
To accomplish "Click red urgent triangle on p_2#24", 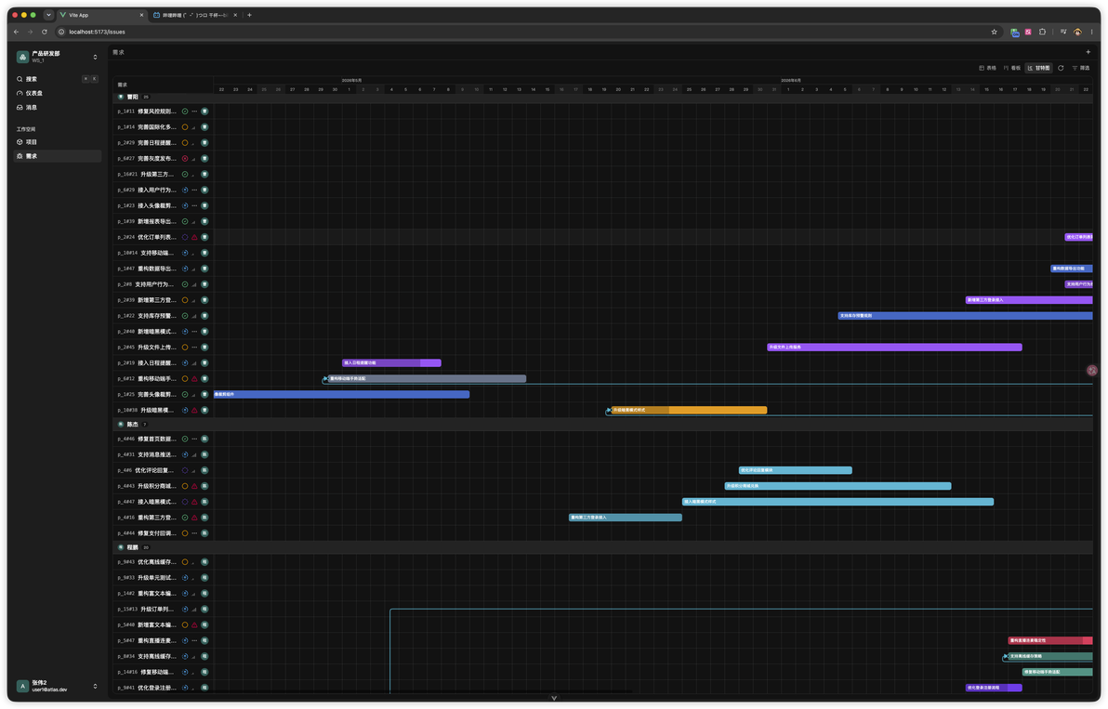I will click(194, 237).
